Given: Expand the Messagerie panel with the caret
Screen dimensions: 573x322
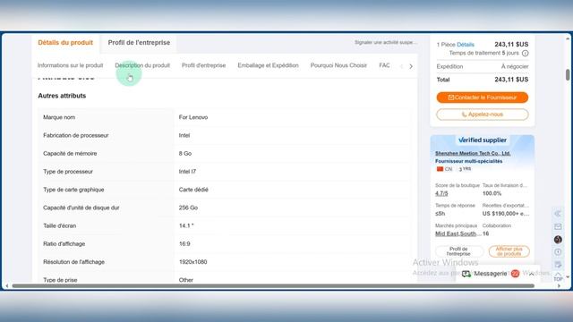Looking at the screenshot, I should coord(531,274).
